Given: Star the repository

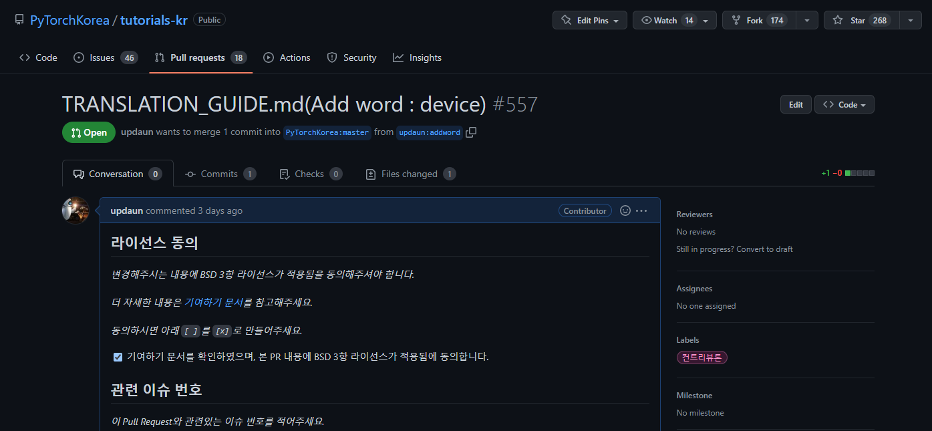Looking at the screenshot, I should click(861, 21).
